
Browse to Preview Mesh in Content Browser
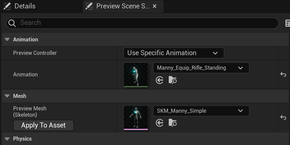click(x=172, y=123)
